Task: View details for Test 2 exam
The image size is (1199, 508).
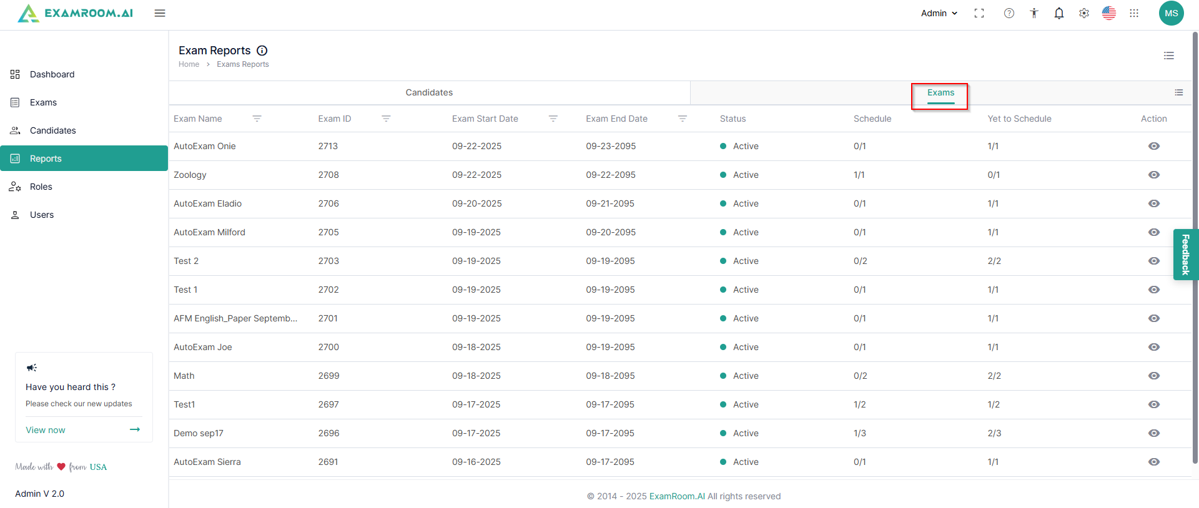Action: click(x=1154, y=261)
